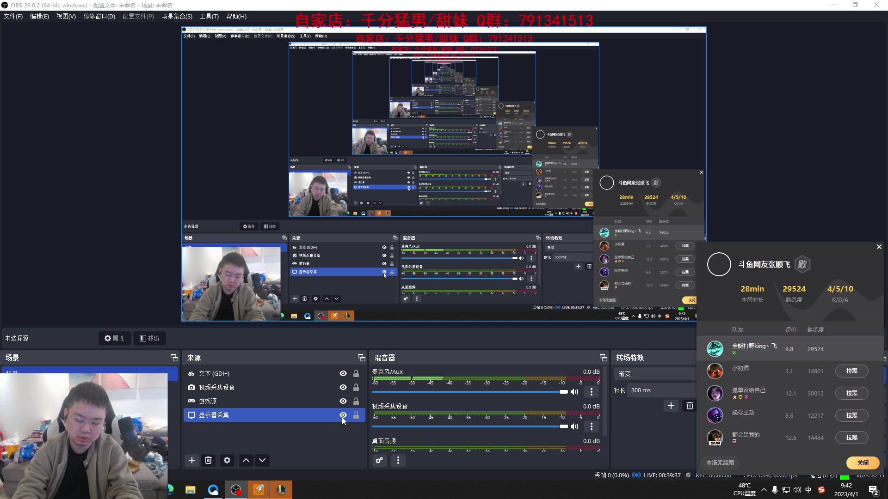Image resolution: width=888 pixels, height=499 pixels.
Task: Open the blue browser icon on taskbar
Action: point(213,490)
